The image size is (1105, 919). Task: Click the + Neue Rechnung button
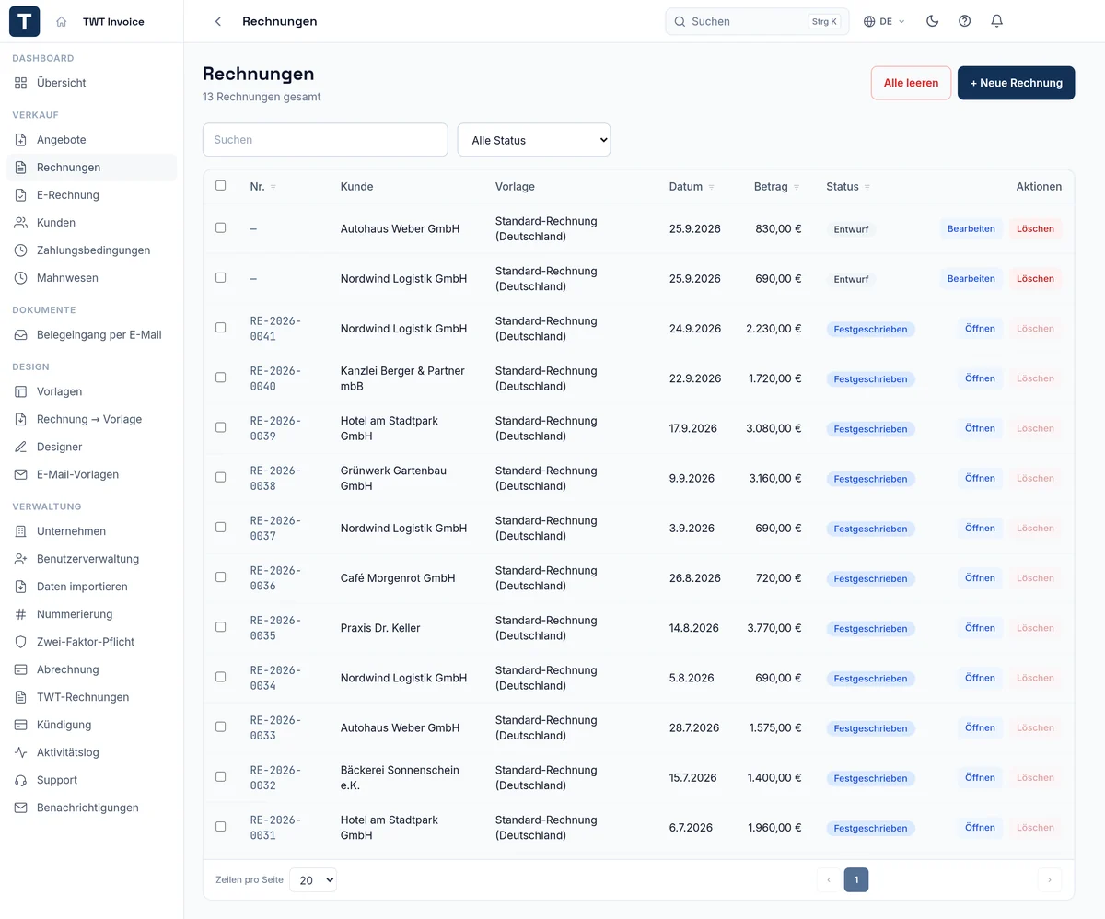(x=1016, y=83)
